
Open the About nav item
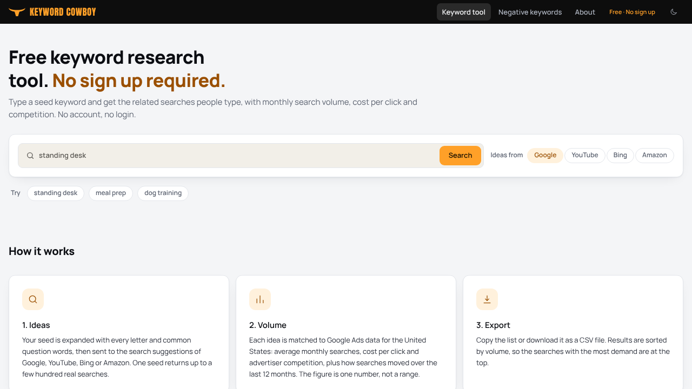pyautogui.click(x=585, y=12)
